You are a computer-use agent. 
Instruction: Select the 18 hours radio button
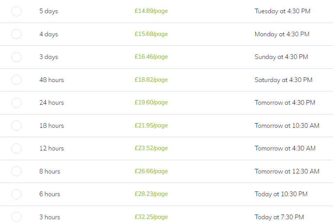pyautogui.click(x=16, y=126)
